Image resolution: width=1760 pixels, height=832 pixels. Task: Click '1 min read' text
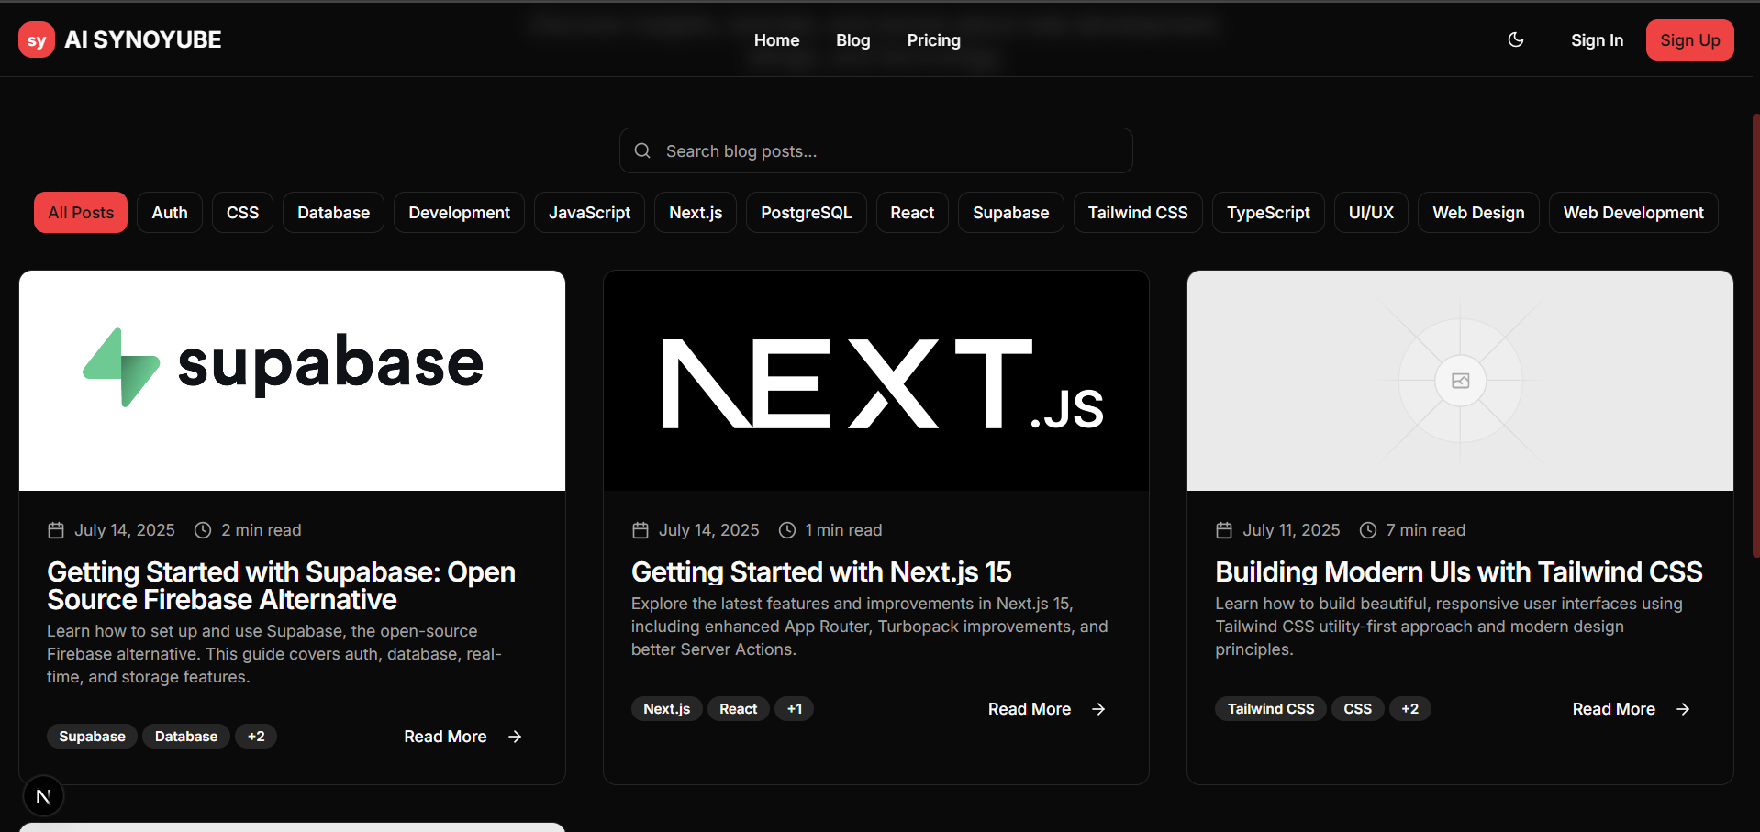[843, 530]
